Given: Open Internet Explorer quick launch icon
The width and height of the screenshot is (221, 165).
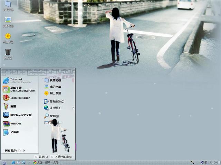Looking at the screenshot, I should [x=13, y=163].
